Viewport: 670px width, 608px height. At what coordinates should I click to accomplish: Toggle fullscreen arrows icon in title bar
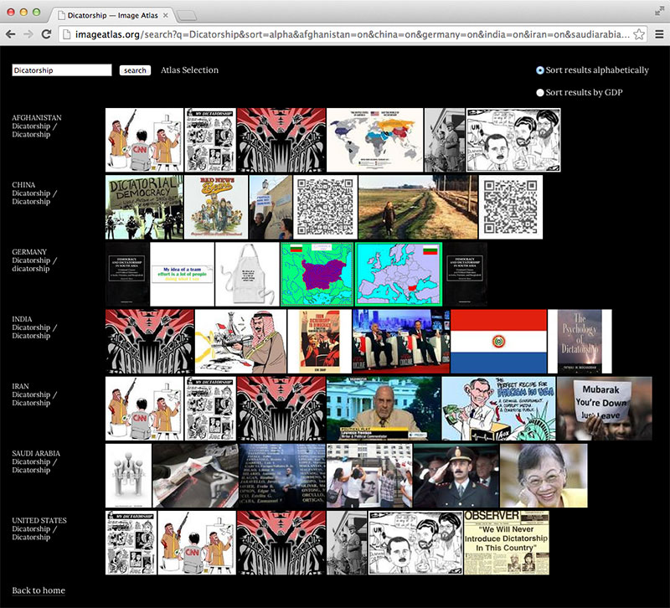pyautogui.click(x=659, y=12)
